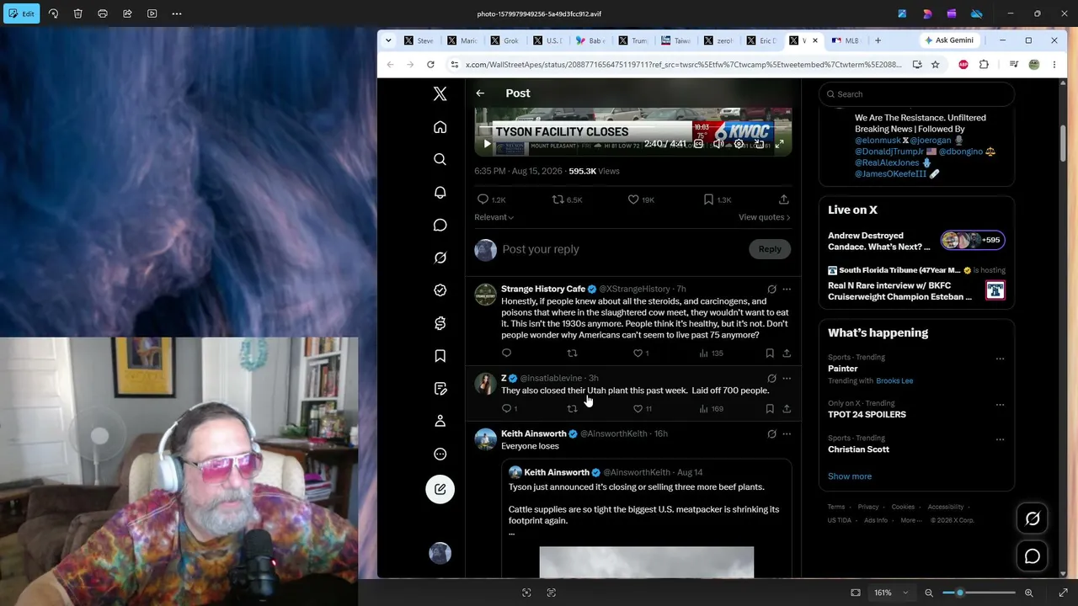This screenshot has height=606, width=1078.
Task: Open more options on Keith Ainsworth reply
Action: click(787, 434)
